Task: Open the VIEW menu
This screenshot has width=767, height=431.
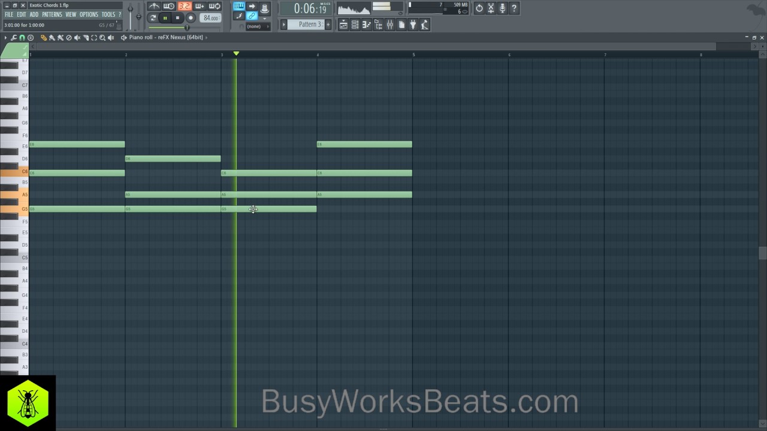Action: click(x=71, y=14)
